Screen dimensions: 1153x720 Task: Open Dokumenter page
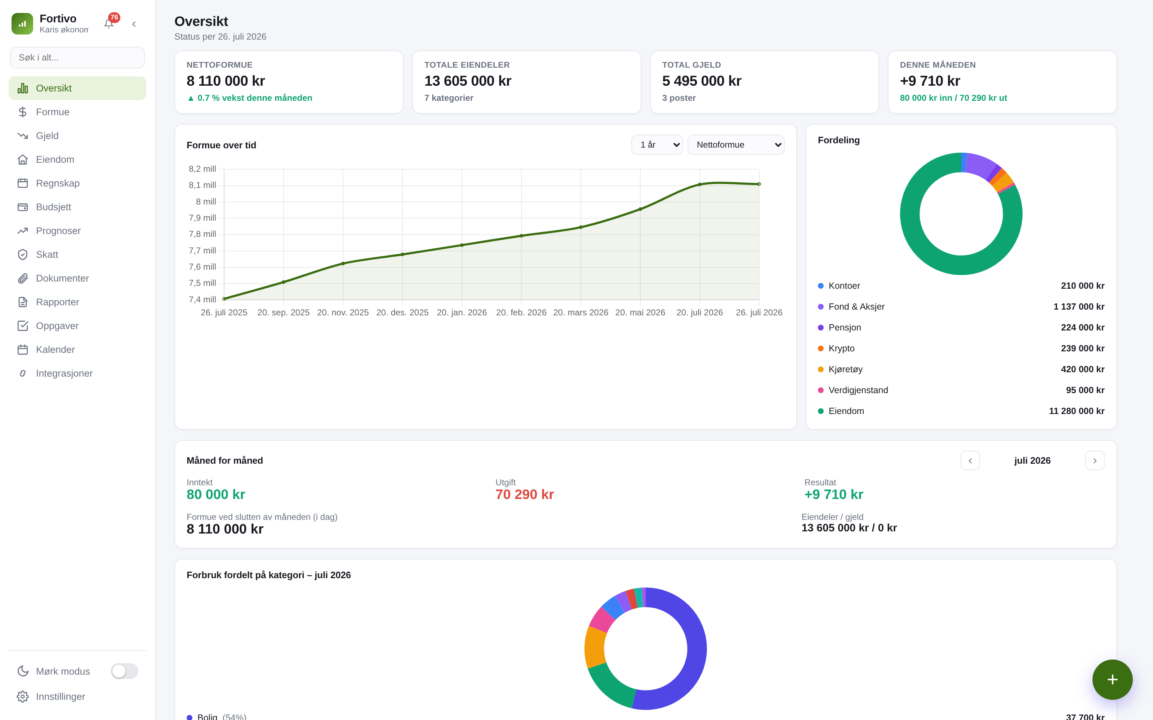coord(77,279)
